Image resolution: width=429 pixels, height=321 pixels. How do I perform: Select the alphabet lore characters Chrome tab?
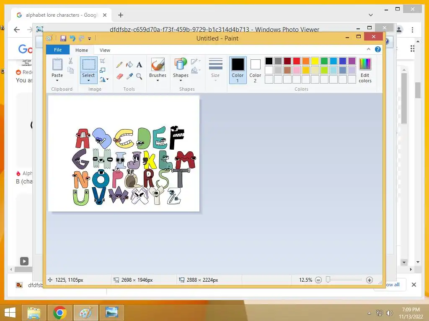61,15
